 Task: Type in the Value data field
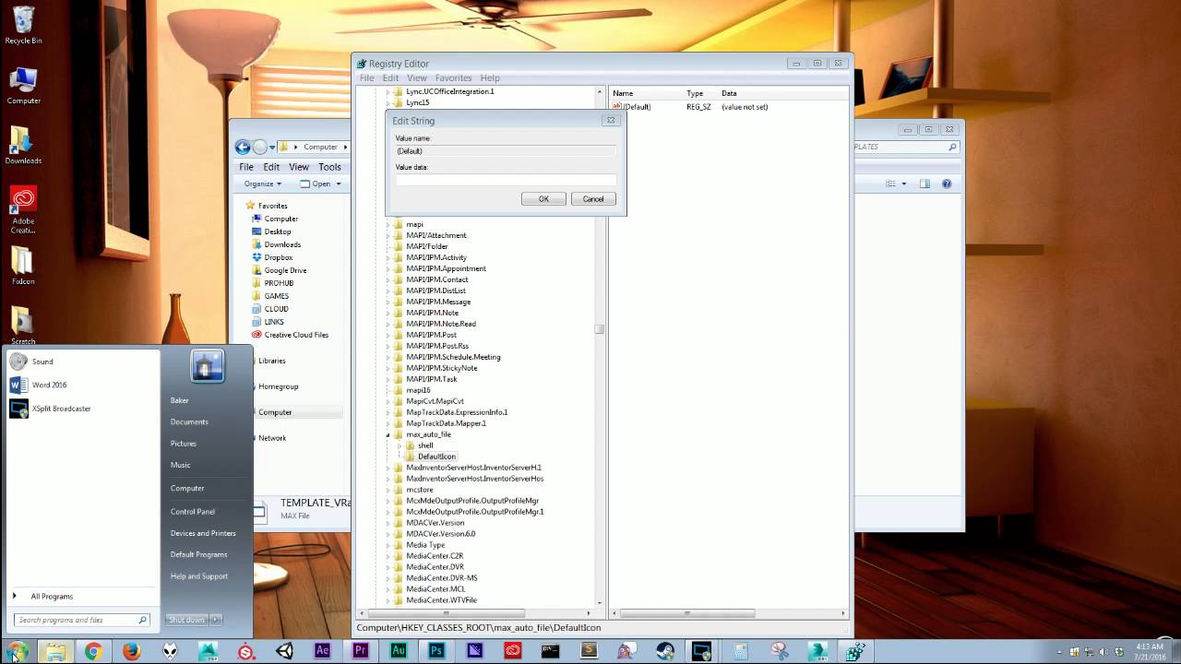[x=505, y=179]
